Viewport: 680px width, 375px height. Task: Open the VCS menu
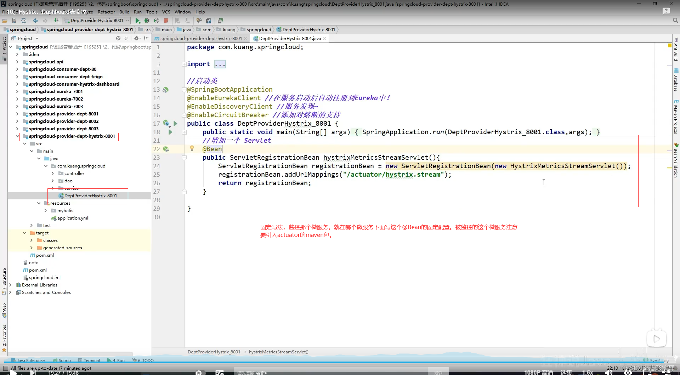166,12
